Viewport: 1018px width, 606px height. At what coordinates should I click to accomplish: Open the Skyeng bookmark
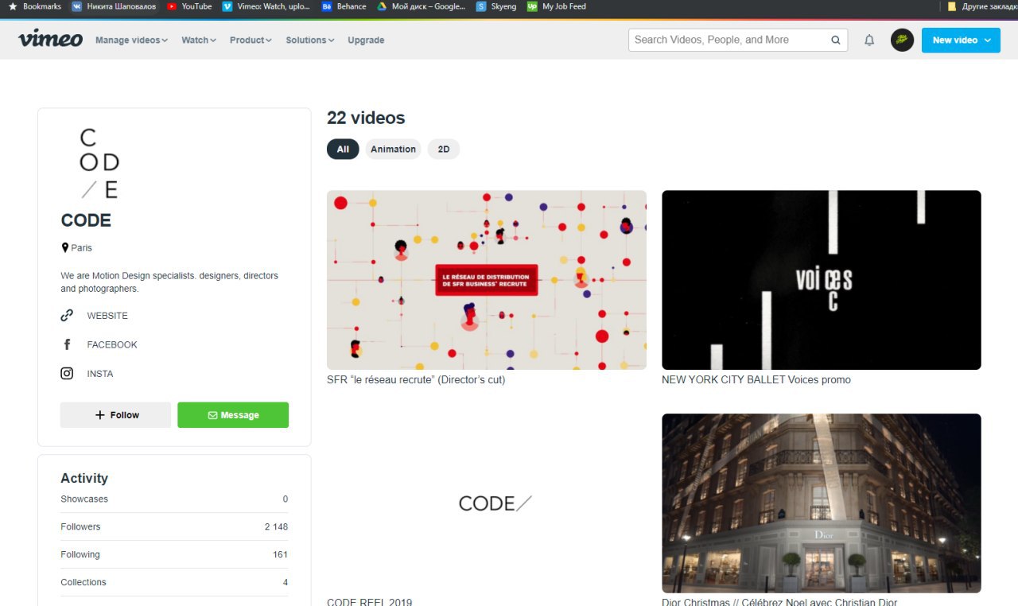pos(496,6)
